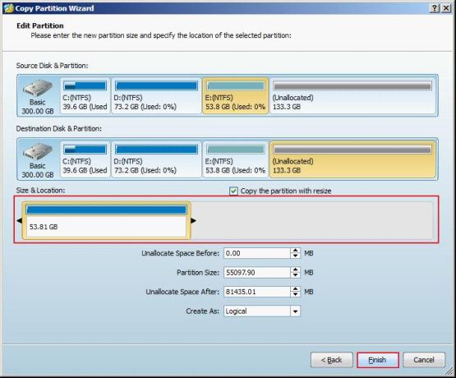Increase Unallocate Space Before value
Viewport: 456px width, 378px height.
point(295,251)
